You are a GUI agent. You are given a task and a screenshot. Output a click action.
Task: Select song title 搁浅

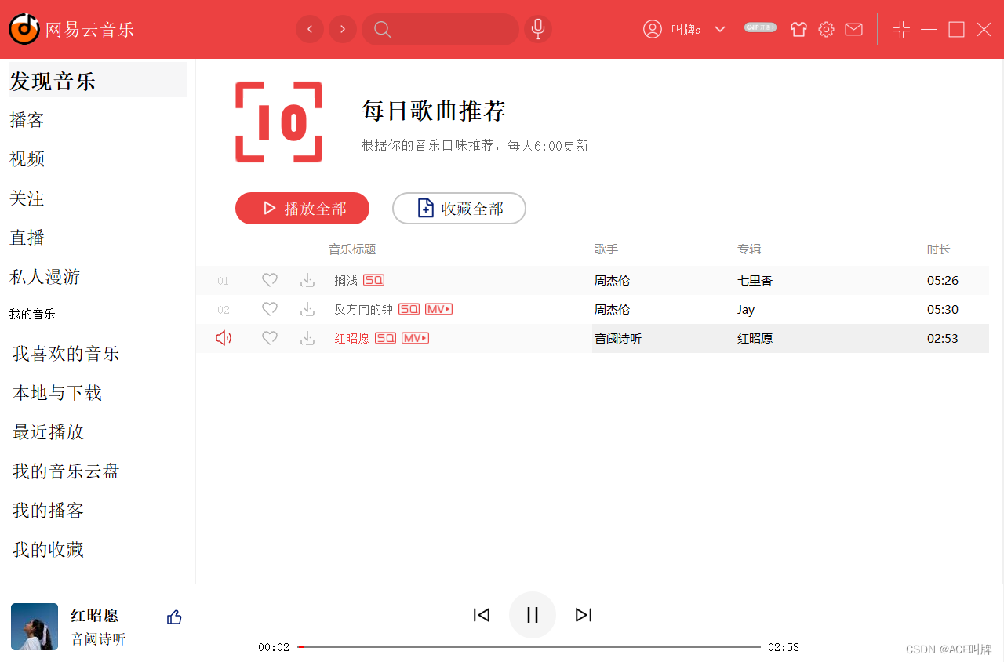point(346,280)
